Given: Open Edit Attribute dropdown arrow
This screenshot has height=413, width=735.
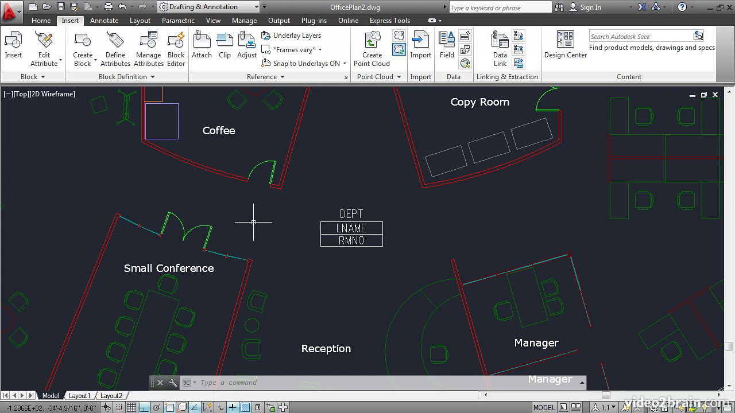Looking at the screenshot, I should coord(60,60).
